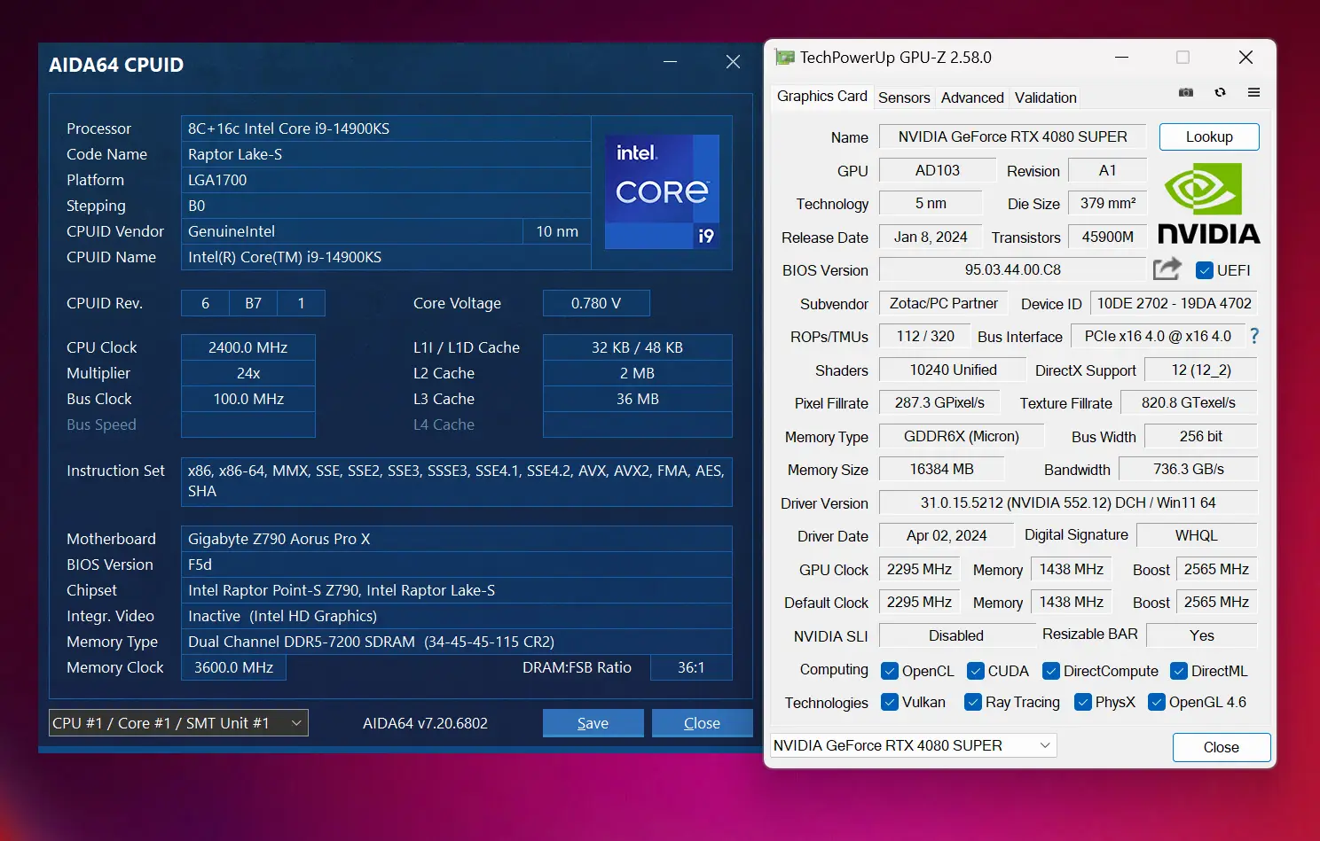
Task: Click the Transistors value 45900M
Action: (x=1108, y=237)
